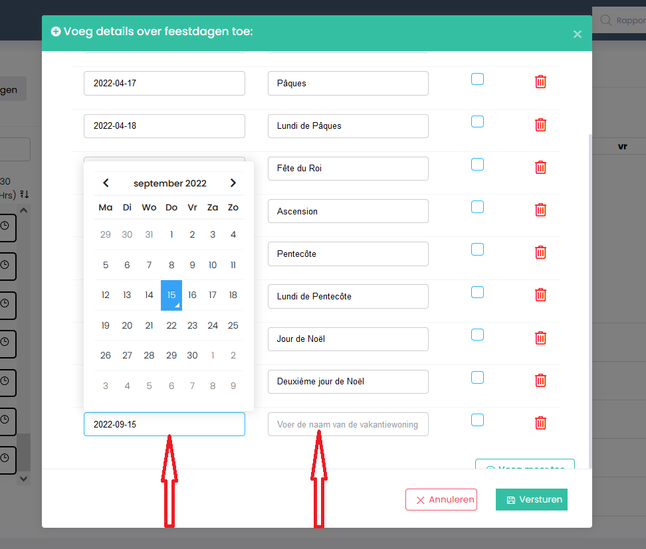This screenshot has width=646, height=549.
Task: Tick the checkbox in the new holiday row
Action: 477,420
